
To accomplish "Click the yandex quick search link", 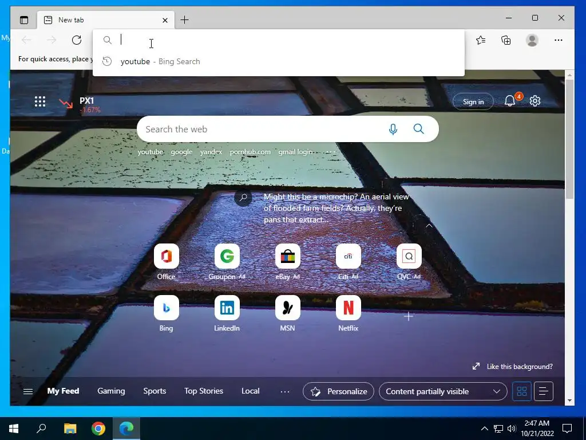I will (211, 152).
